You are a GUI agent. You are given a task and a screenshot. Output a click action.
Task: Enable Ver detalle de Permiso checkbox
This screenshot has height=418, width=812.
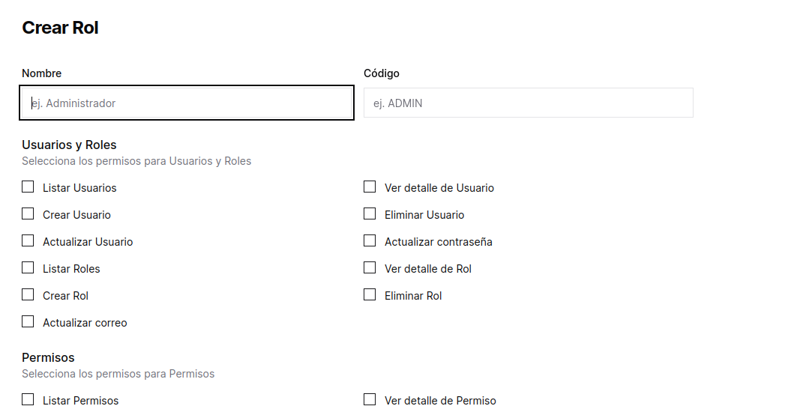[x=370, y=400]
